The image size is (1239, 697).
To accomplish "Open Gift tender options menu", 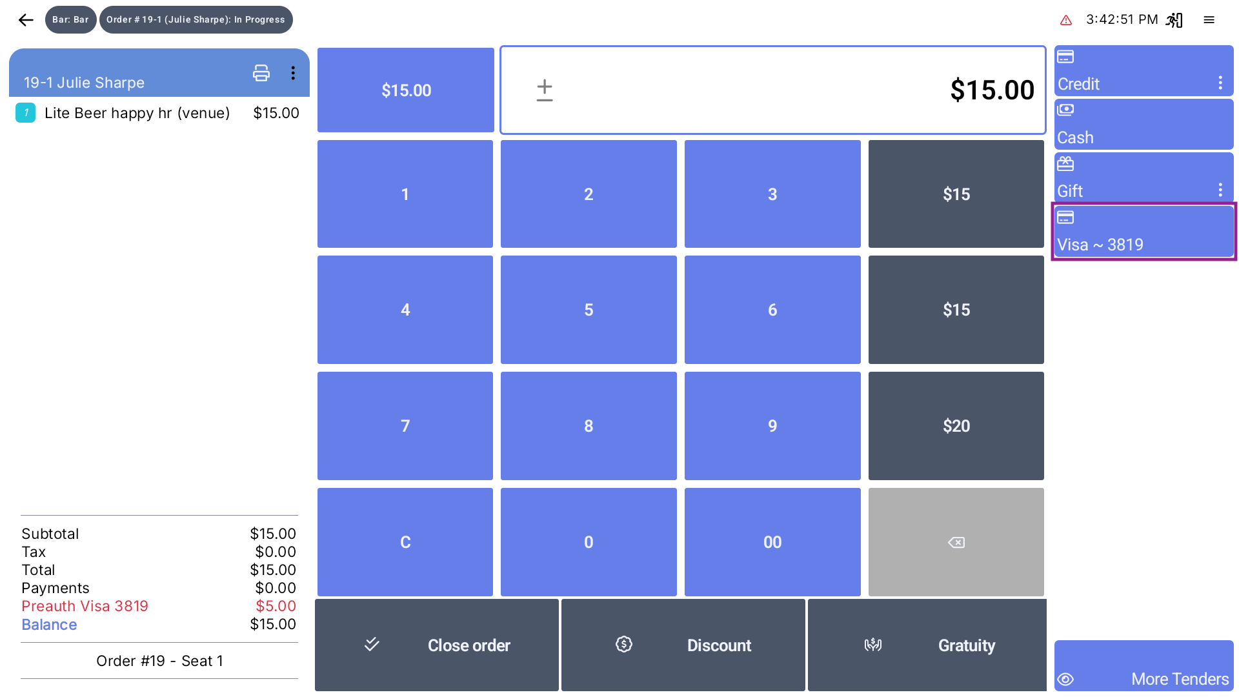I will click(x=1220, y=190).
